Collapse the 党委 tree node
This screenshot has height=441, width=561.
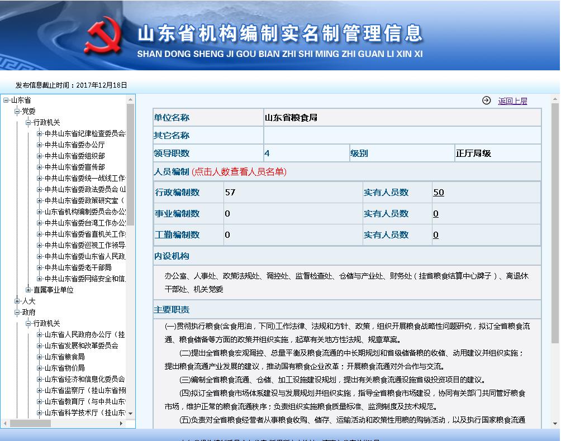coord(17,111)
